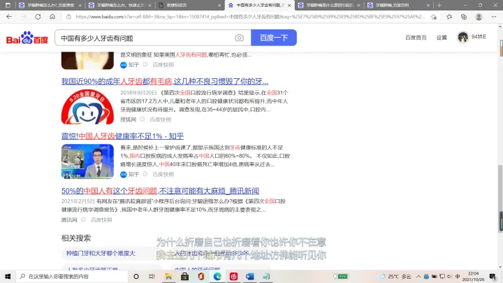
Task: Open File Explorer from taskbar
Action: pyautogui.click(x=168, y=276)
